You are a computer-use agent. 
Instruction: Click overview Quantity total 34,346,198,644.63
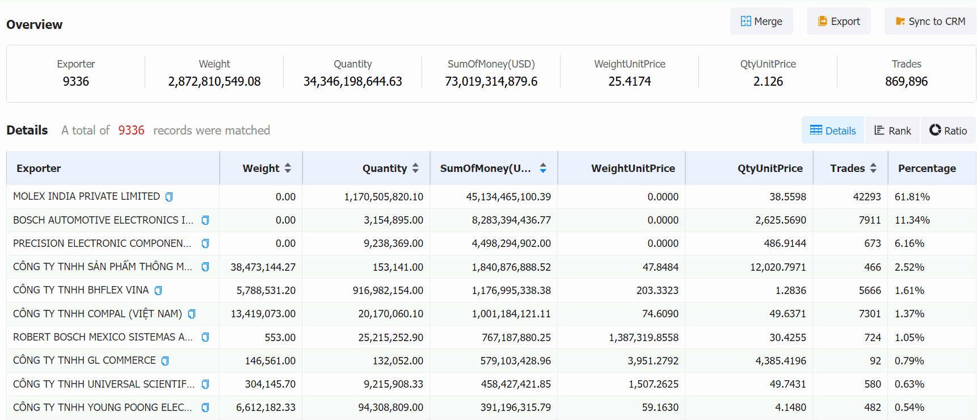click(x=353, y=82)
